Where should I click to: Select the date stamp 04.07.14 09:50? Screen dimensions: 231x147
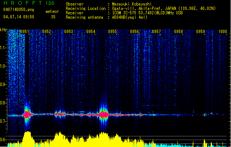(19, 17)
